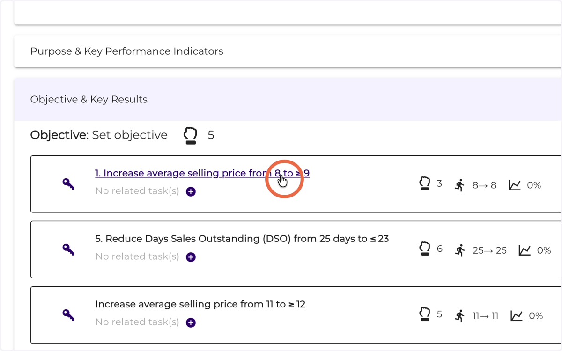Click 'No related task(s)' text in key result 1
Image resolution: width=562 pixels, height=351 pixels.
[x=137, y=191]
